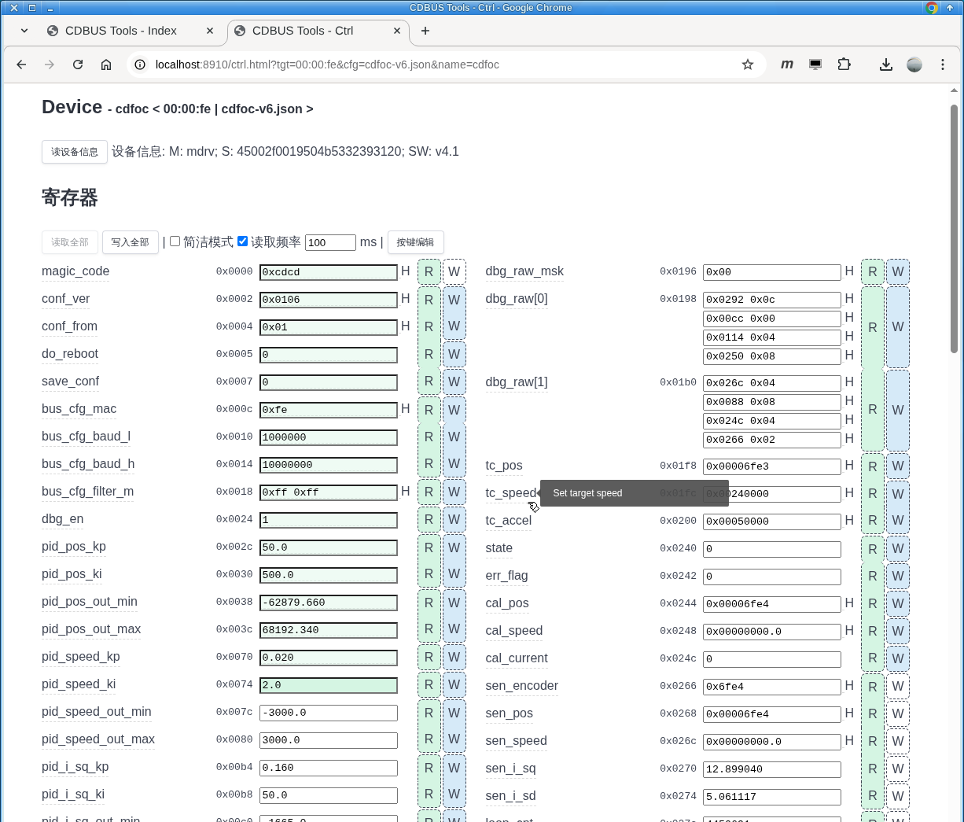Go to browser home page icon
The width and height of the screenshot is (964, 822).
tap(106, 65)
